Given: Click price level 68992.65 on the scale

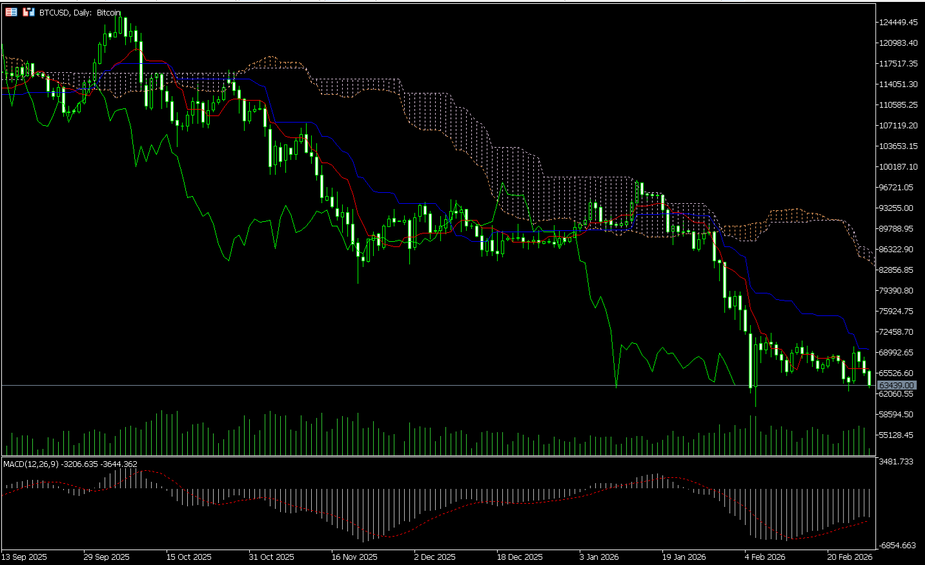Looking at the screenshot, I should [896, 353].
